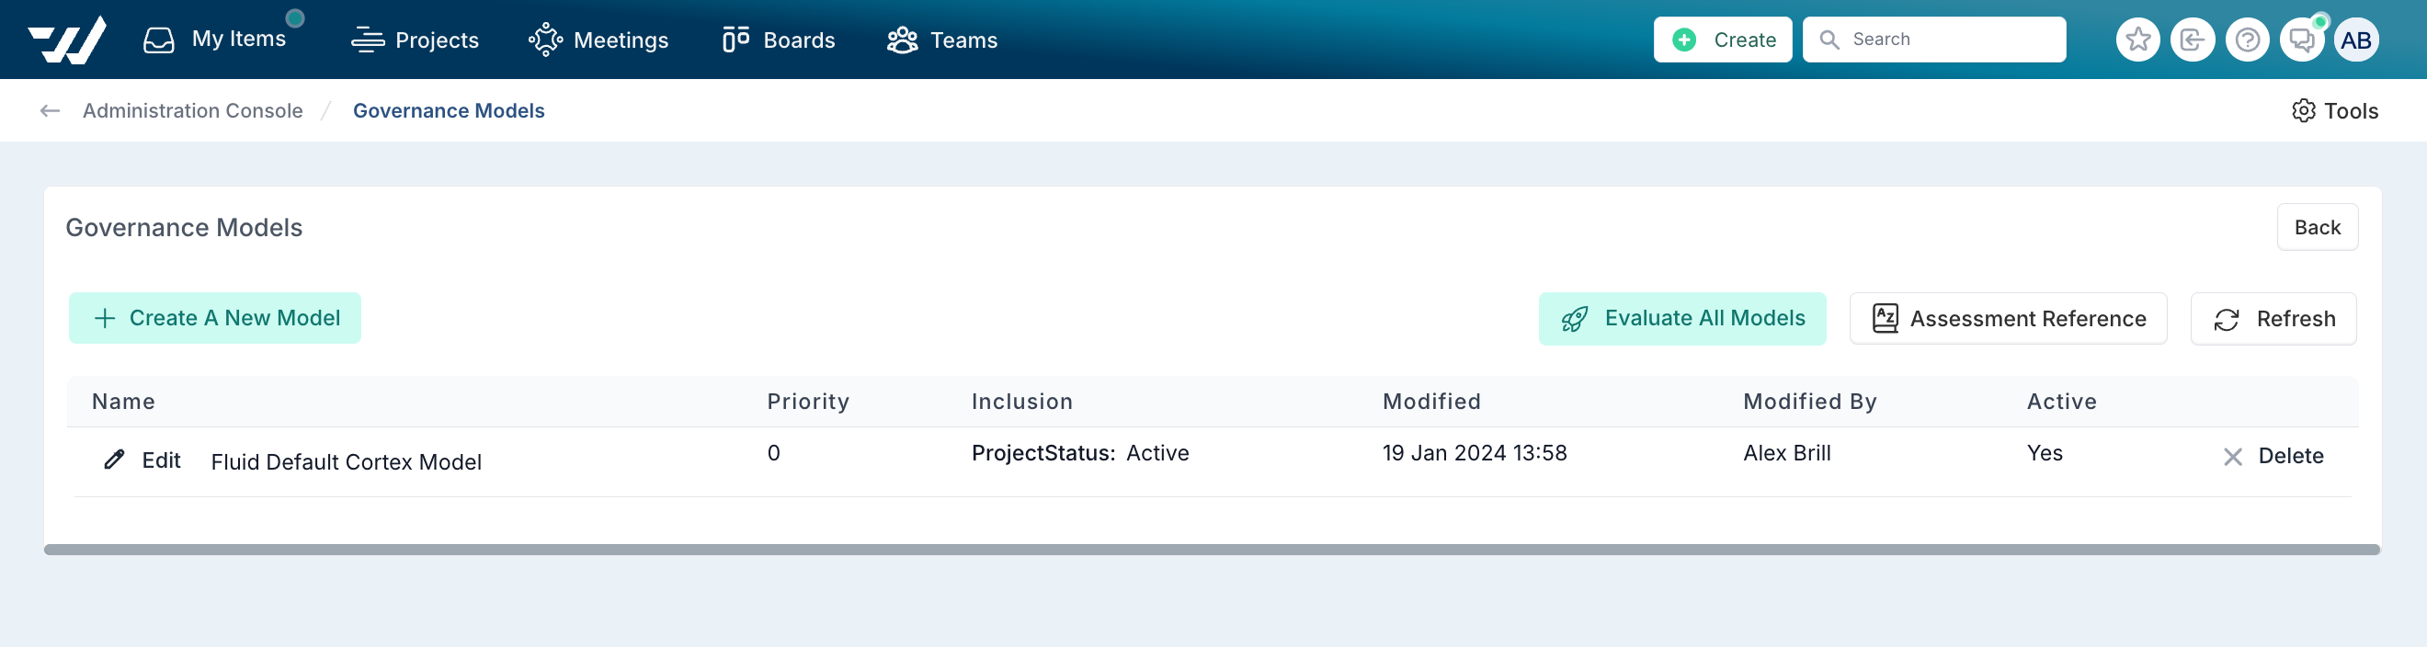Click Create A New Model
Image resolution: width=2427 pixels, height=647 pixels.
(215, 318)
